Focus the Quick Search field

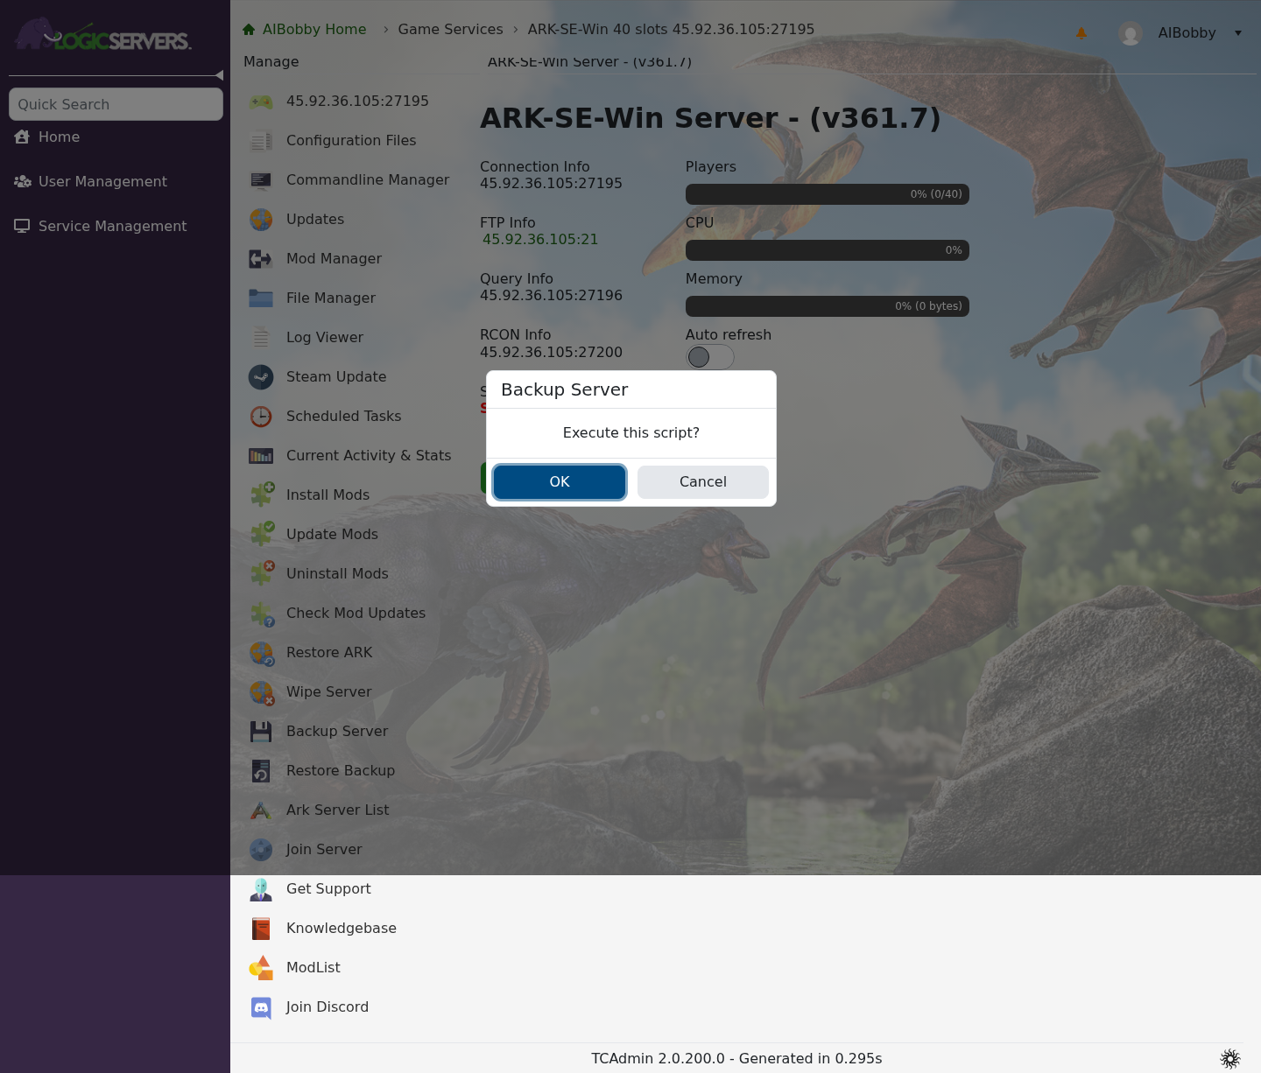[x=116, y=104]
